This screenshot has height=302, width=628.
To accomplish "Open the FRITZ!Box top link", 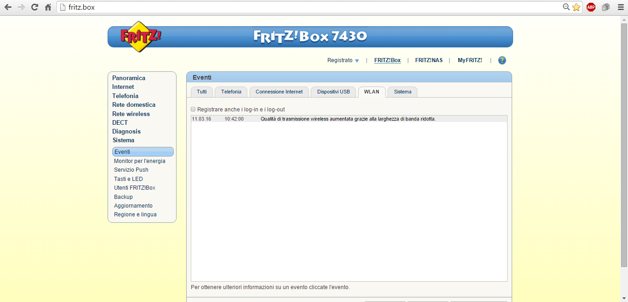I will (x=388, y=60).
